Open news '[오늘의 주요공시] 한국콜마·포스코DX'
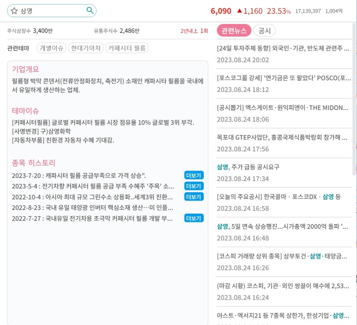357x325 pixels. [278, 196]
